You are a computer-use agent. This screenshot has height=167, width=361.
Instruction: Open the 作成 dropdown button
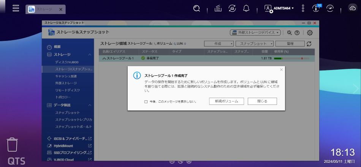click(x=219, y=44)
